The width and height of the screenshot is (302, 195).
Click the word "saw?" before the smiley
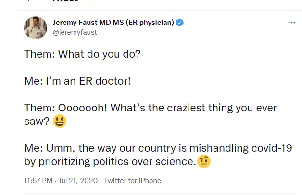pos(37,122)
